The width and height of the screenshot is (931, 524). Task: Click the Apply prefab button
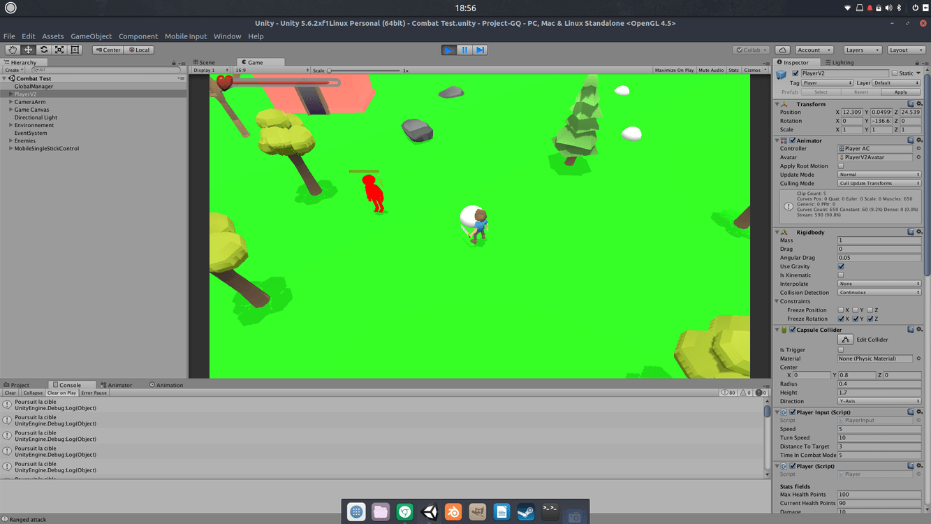click(x=901, y=92)
